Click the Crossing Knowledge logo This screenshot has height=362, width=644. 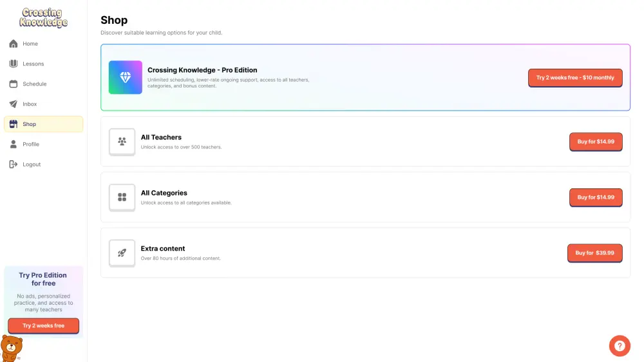43,17
